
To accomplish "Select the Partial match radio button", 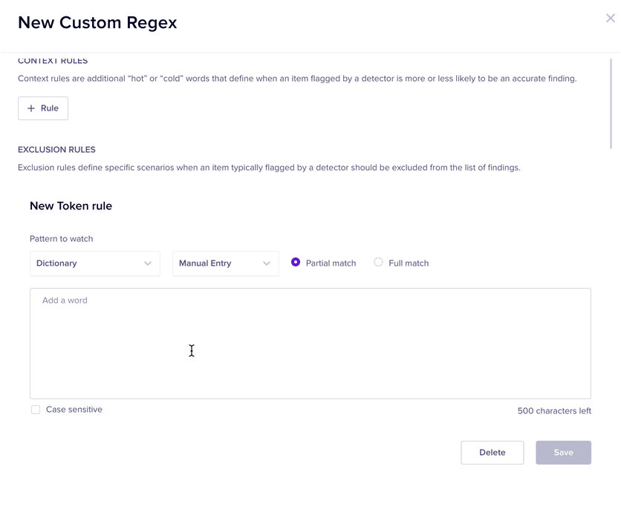I will pyautogui.click(x=296, y=263).
